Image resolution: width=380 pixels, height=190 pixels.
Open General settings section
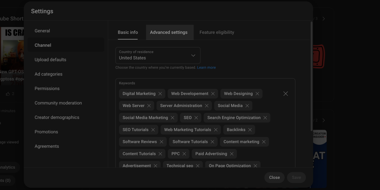pos(66,31)
